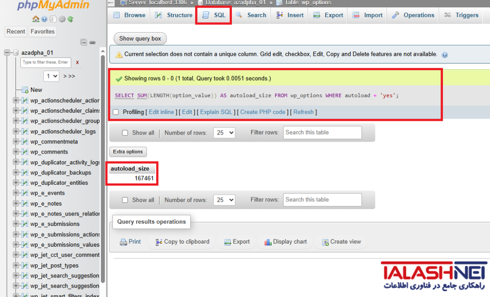490x297 pixels.
Task: Expand the wp_actionscheduler_logs tree node
Action: pyautogui.click(x=16, y=131)
